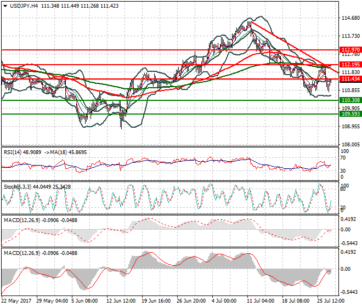The image size is (362, 307).
Task: Click the triangle arrow beside USDJPY,H4
Action: coord(5,6)
